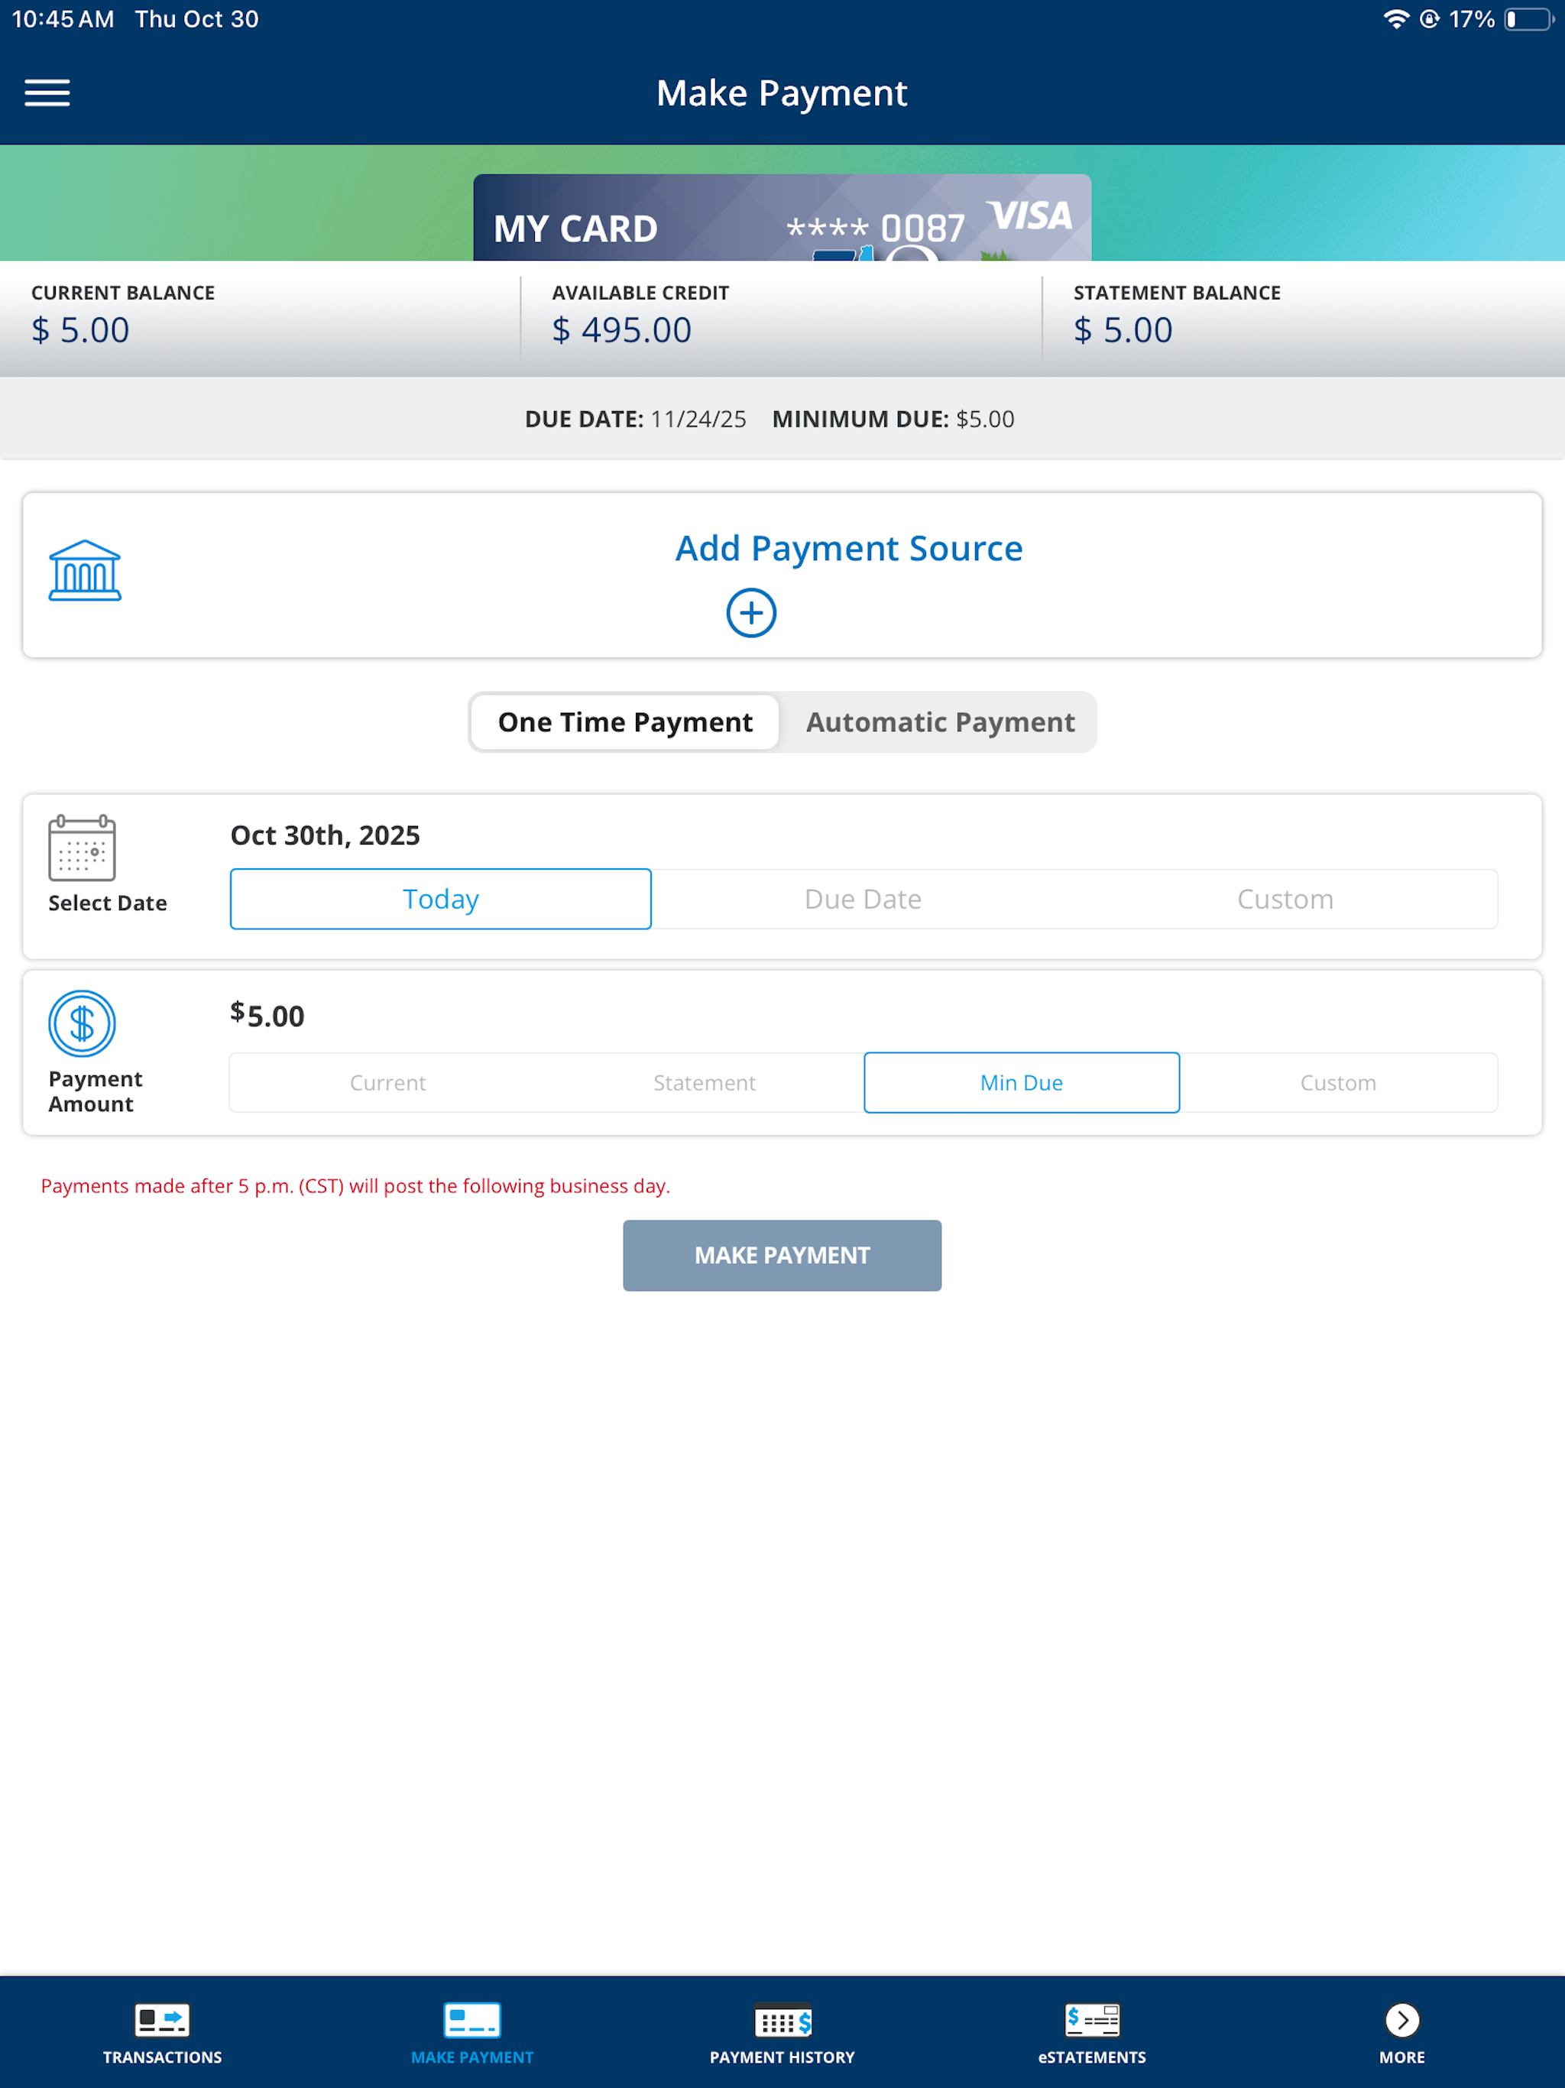Choose Custom payment amount

tap(1339, 1083)
